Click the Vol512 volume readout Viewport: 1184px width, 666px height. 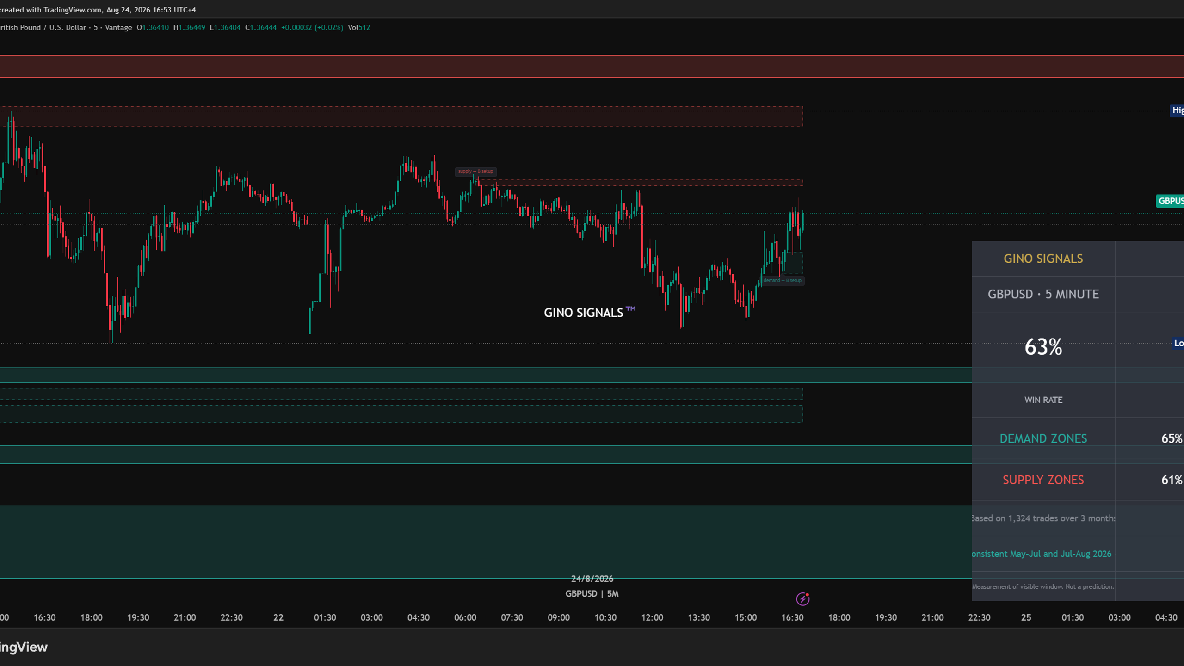pyautogui.click(x=359, y=28)
